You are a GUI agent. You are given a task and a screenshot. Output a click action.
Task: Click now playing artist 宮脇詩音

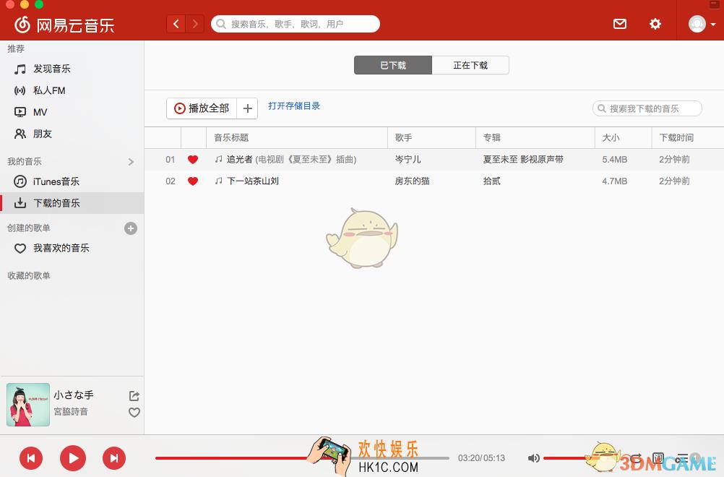click(71, 411)
